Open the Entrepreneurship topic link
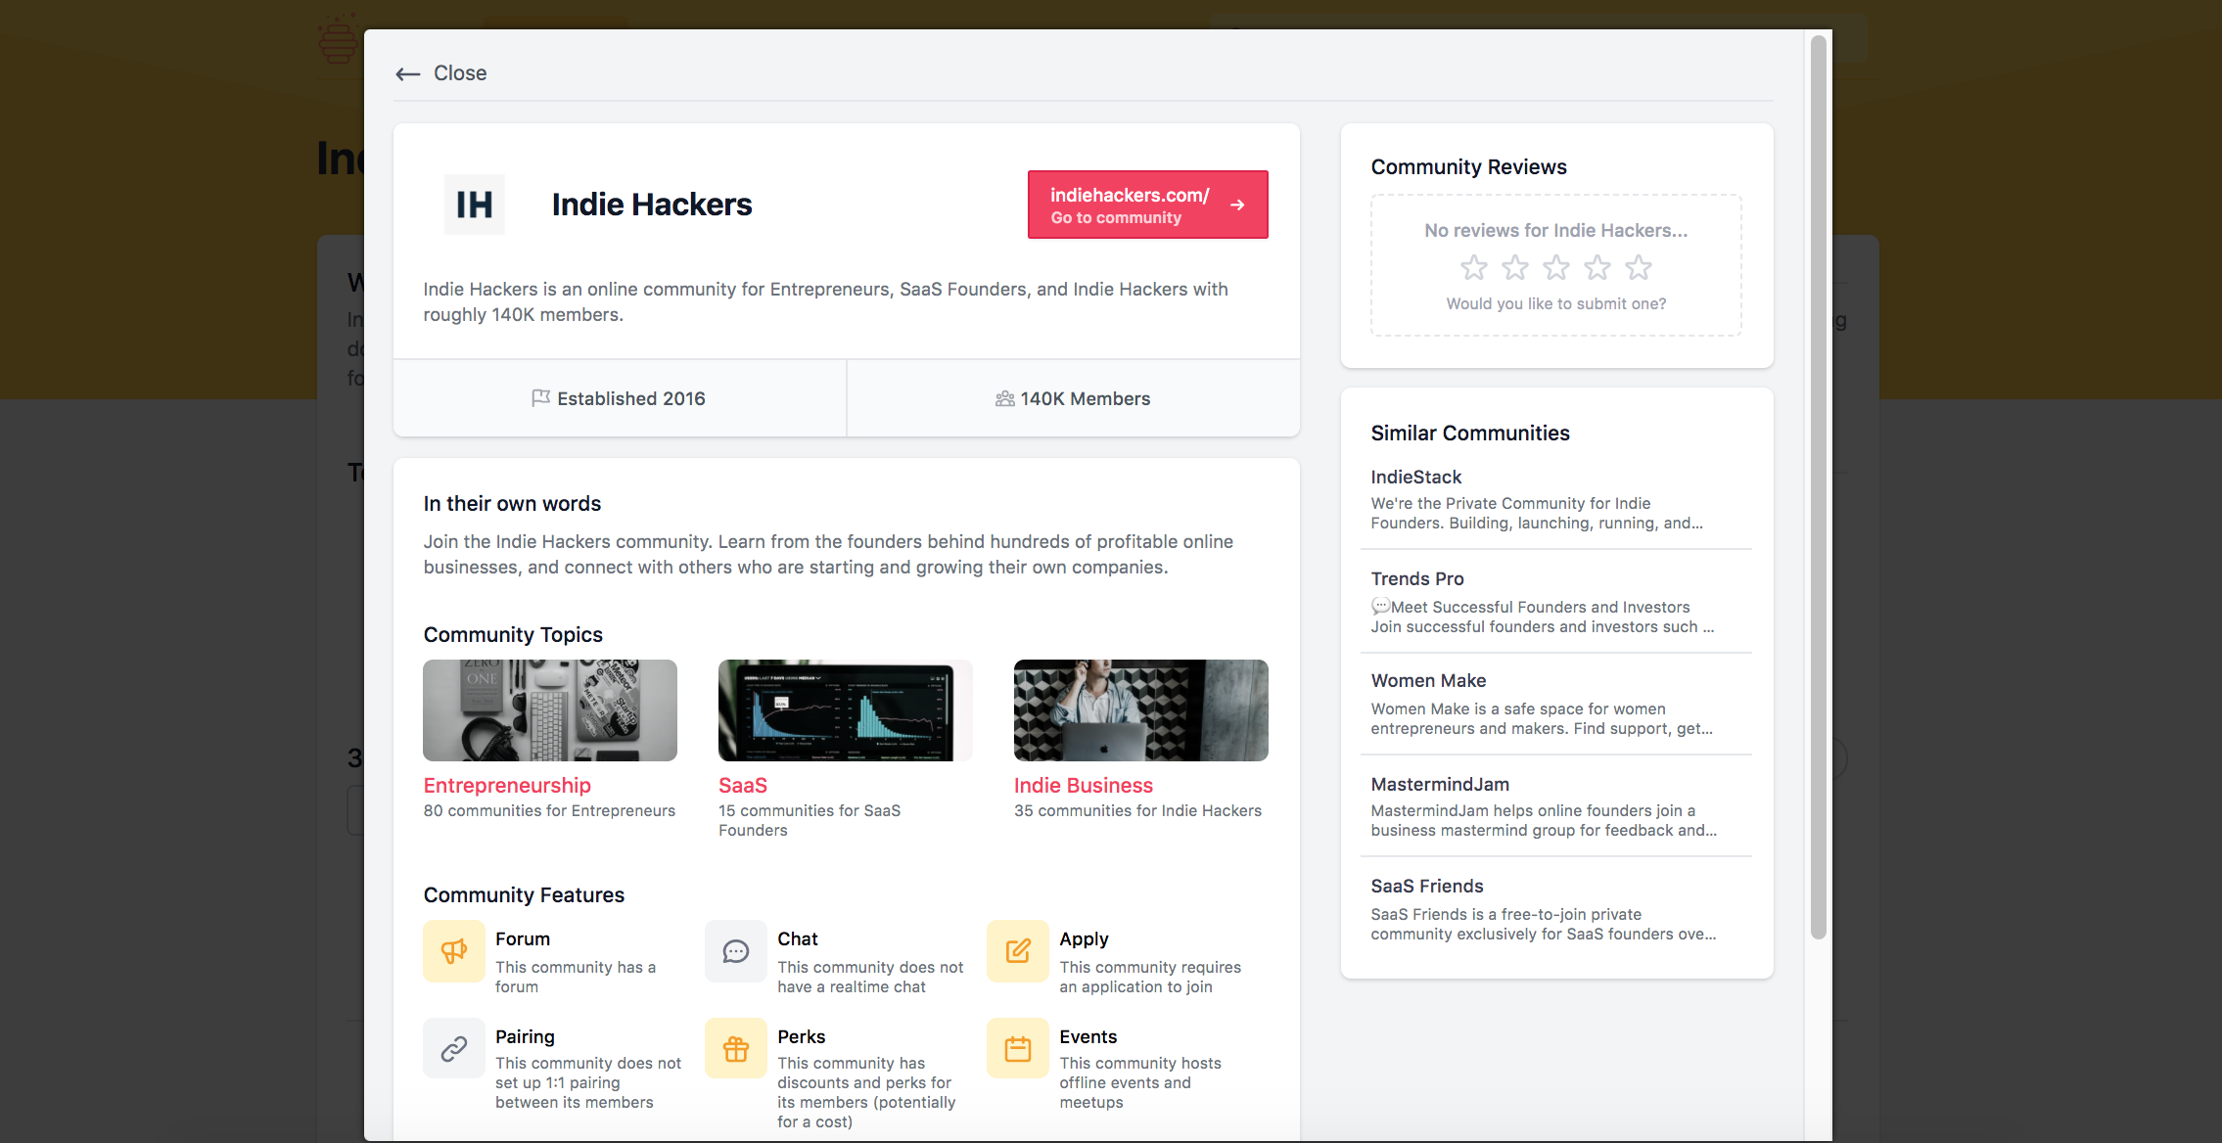 [x=507, y=785]
